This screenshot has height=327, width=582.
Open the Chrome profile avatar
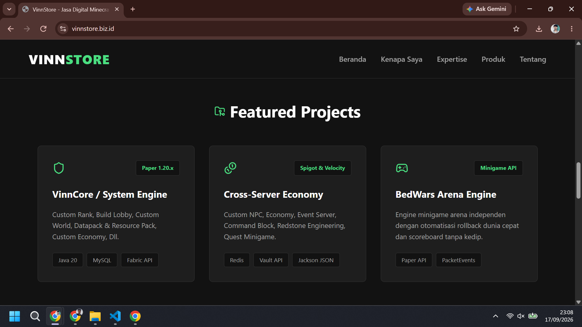click(555, 29)
